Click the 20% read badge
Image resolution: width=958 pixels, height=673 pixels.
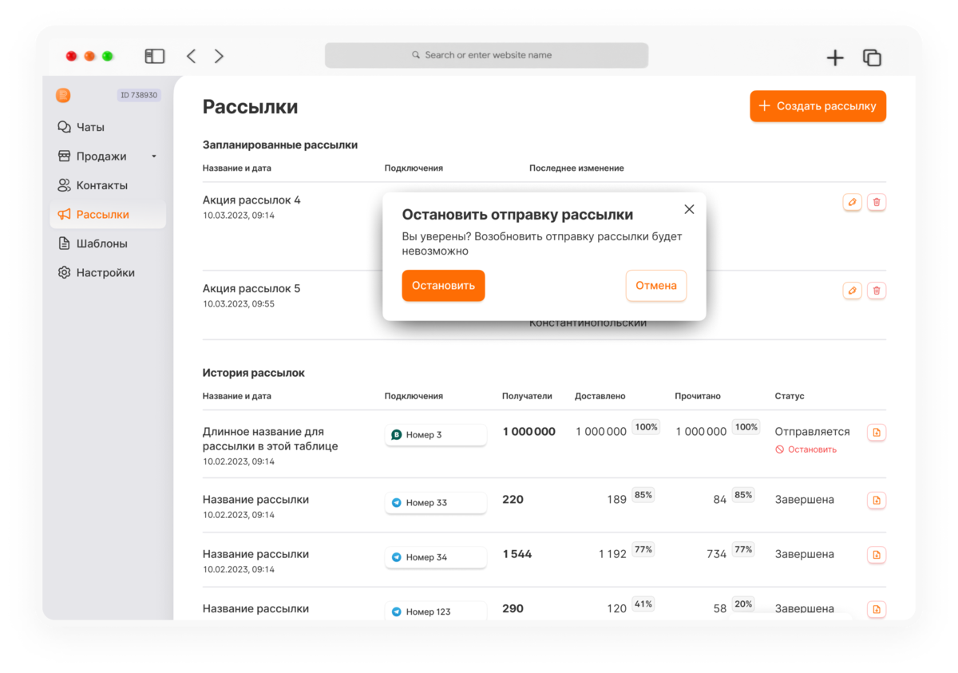[x=743, y=604]
